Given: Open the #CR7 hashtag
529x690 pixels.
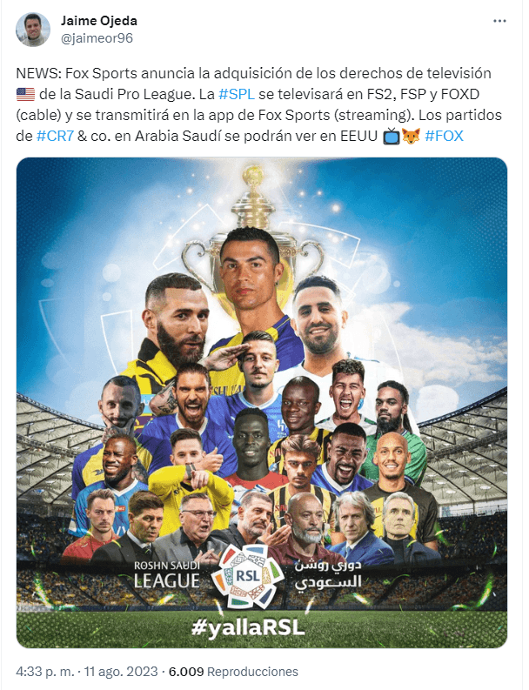Looking at the screenshot, I should (55, 136).
